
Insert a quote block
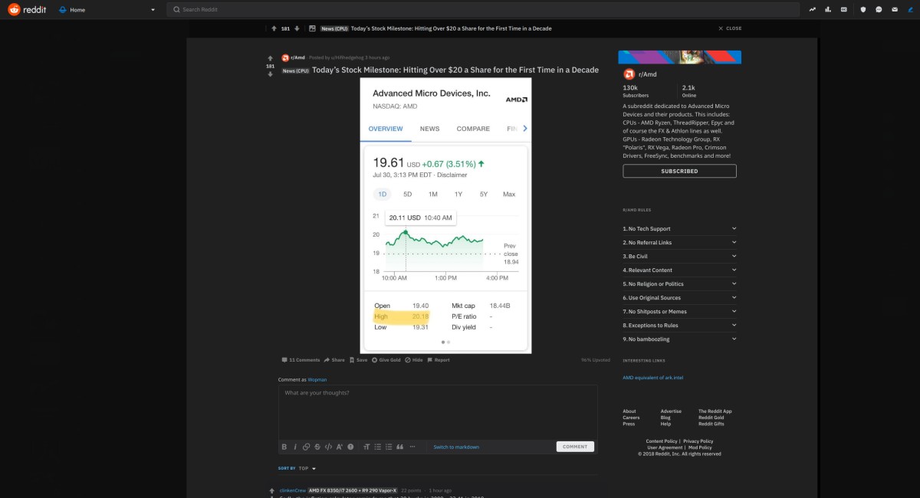(x=399, y=447)
